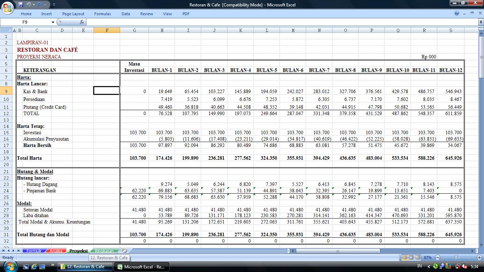
Task: Open the Home ribbon tab
Action: click(x=26, y=14)
